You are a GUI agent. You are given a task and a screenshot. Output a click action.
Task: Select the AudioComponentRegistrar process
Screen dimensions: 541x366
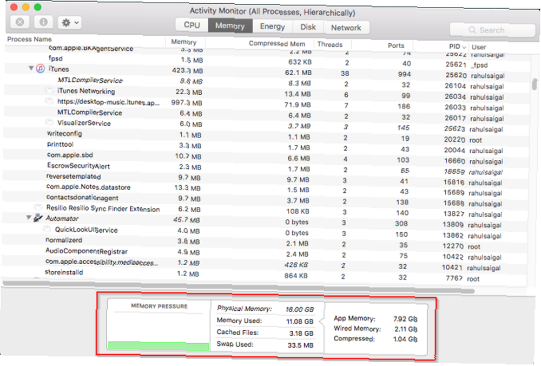pos(264,253)
